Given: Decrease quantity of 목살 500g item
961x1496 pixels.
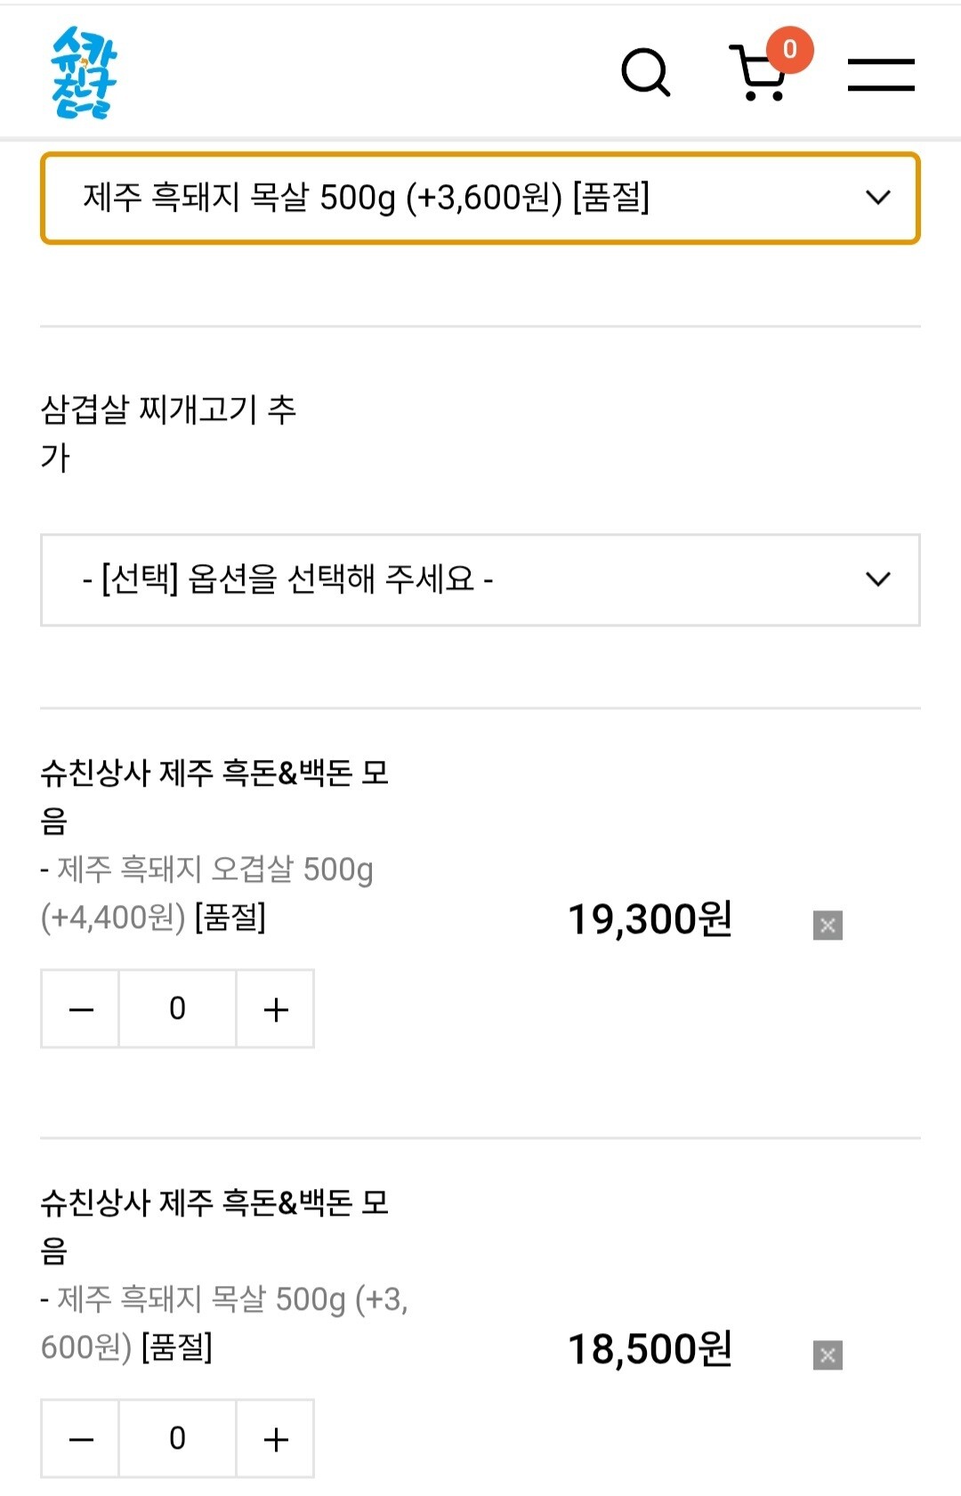Looking at the screenshot, I should 81,1439.
